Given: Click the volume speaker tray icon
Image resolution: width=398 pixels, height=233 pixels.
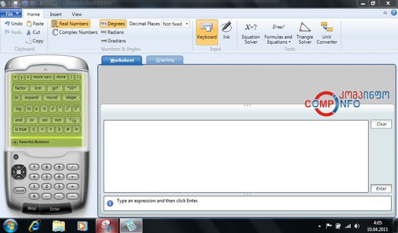Looking at the screenshot, I should [357, 226].
